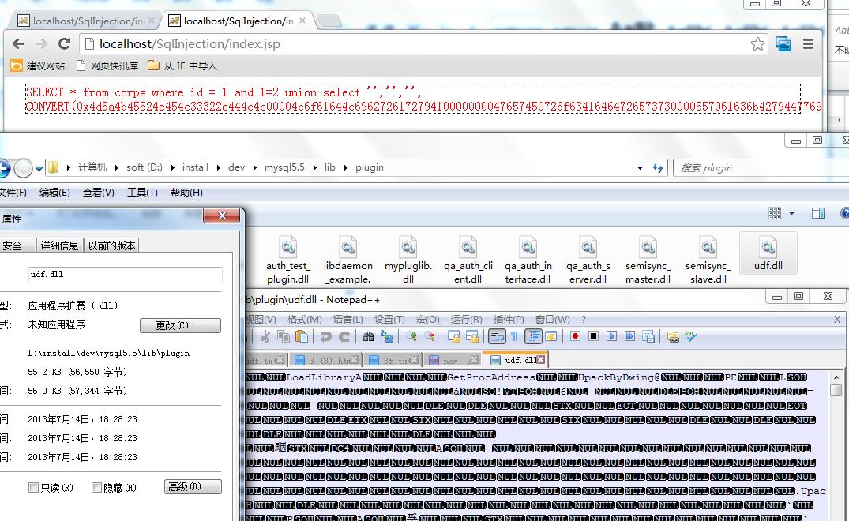The height and width of the screenshot is (521, 849).
Task: Expand the path chevron after mysql5.5
Action: point(314,167)
